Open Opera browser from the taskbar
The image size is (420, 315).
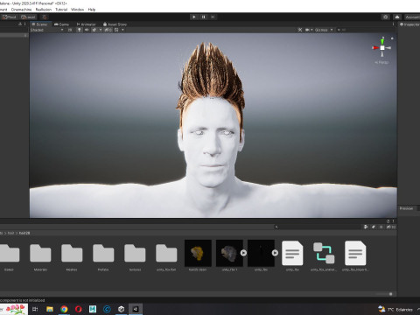[x=78, y=309]
